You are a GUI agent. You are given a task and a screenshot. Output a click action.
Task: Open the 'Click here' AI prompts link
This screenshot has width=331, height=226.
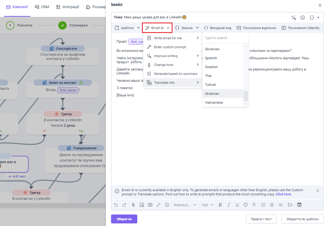tap(283, 194)
